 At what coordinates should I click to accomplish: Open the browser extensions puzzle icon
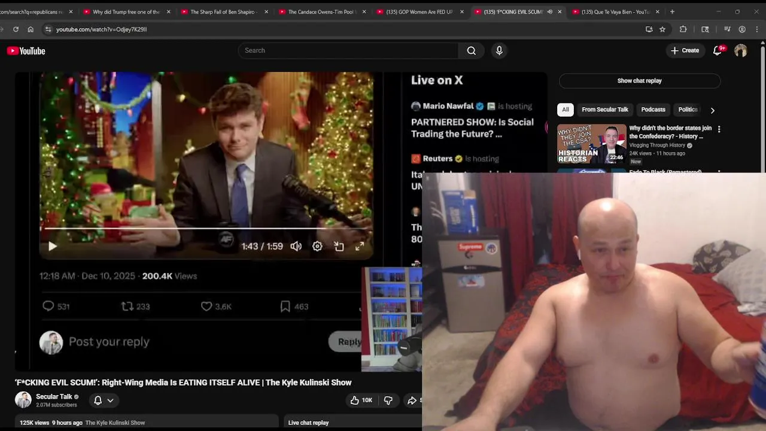tap(683, 29)
